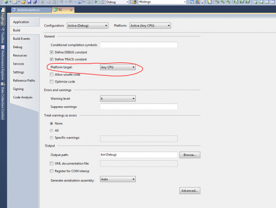Click the last icon on the top toolbar
Viewport: 276px width, 208px height.
(273, 2)
